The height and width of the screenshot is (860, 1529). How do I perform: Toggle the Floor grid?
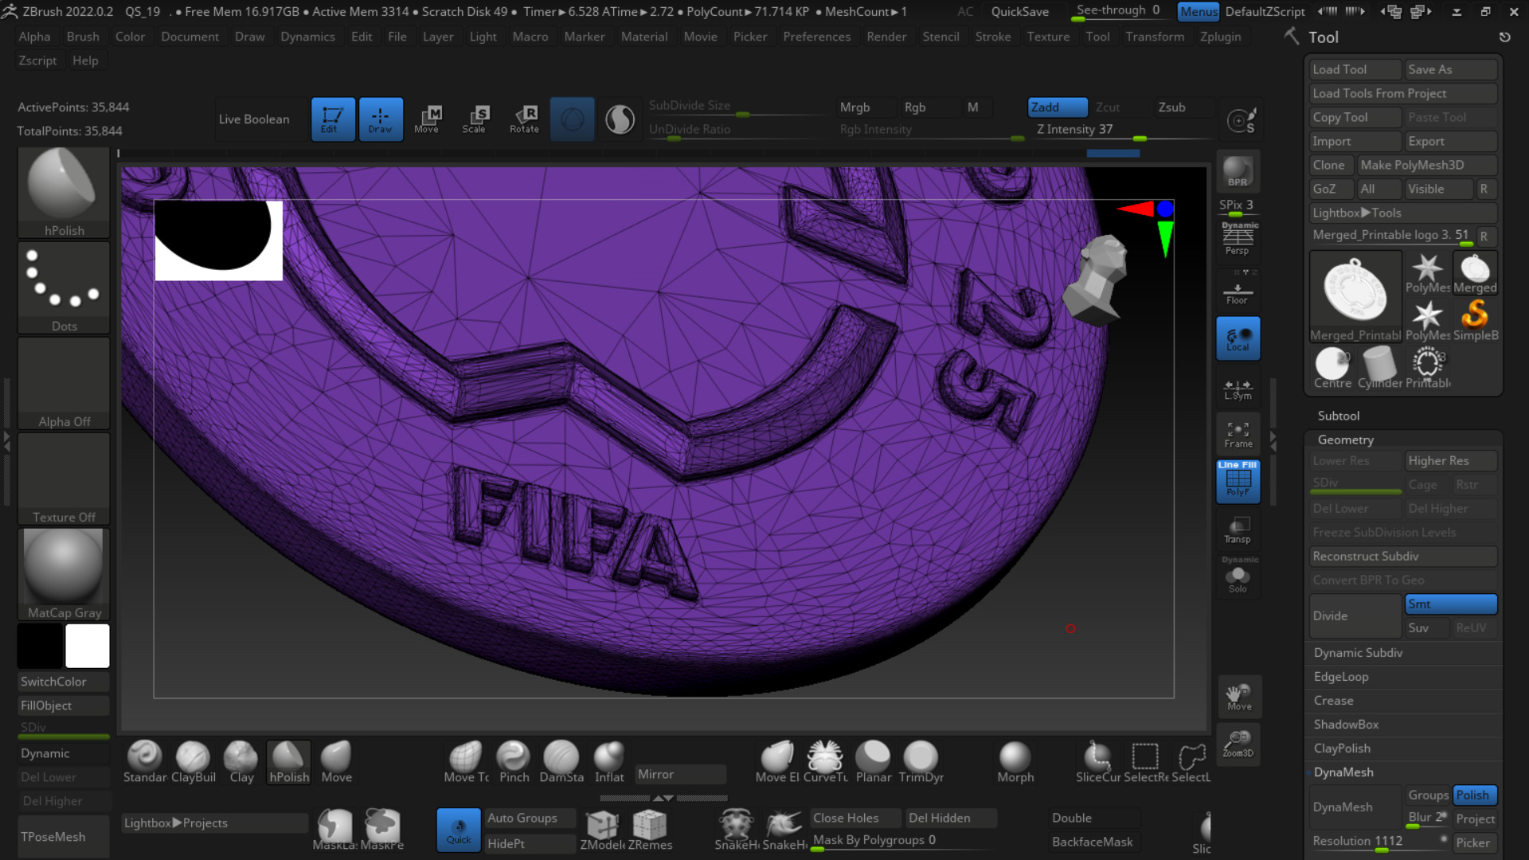(x=1238, y=291)
